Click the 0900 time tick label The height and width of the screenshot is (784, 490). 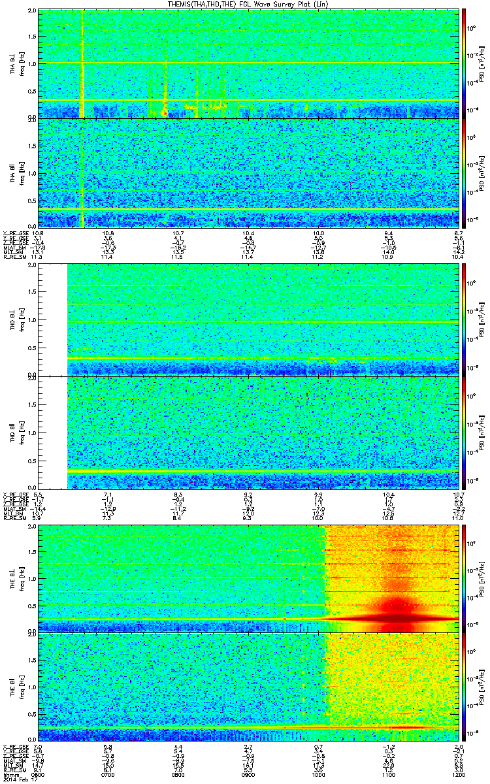click(248, 774)
